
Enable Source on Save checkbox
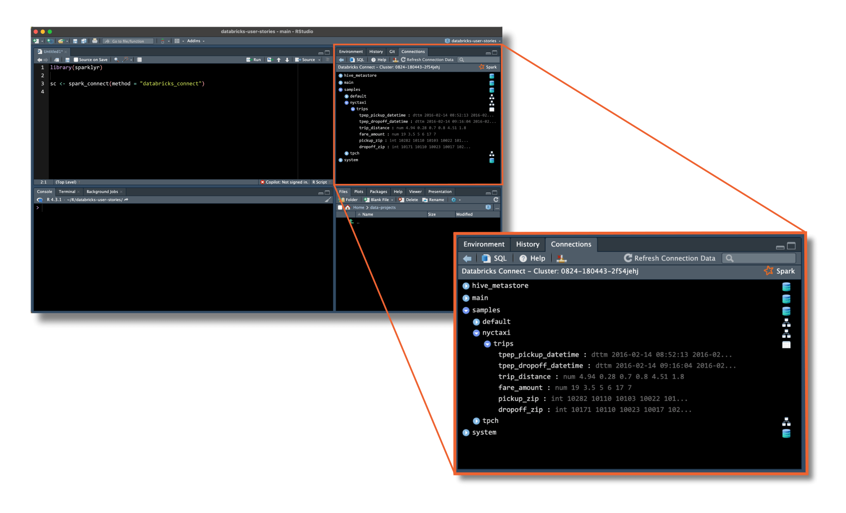click(76, 60)
